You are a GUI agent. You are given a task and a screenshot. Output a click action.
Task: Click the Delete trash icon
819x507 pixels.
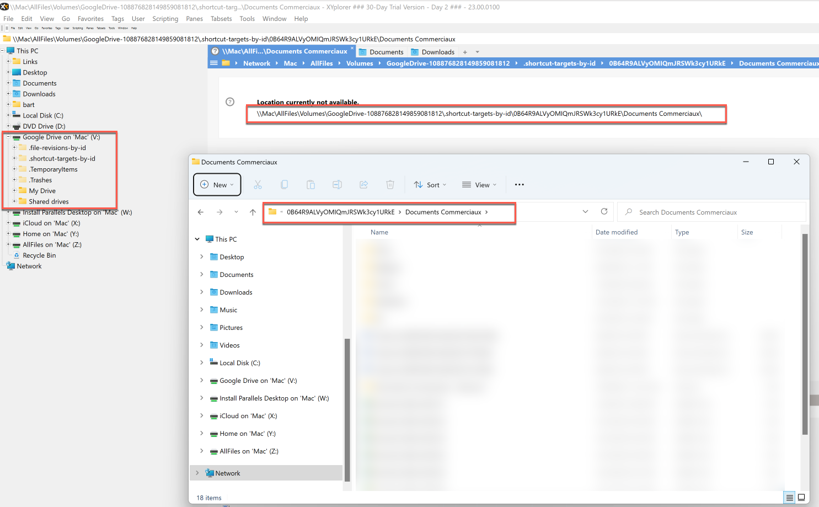point(390,185)
